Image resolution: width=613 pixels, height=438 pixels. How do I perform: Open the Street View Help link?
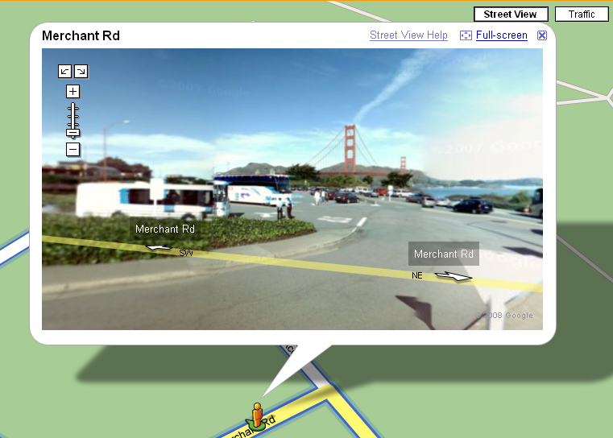(x=408, y=35)
